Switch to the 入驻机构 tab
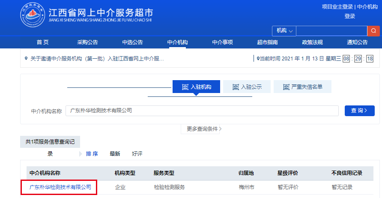The image size is (382, 198). point(197,87)
